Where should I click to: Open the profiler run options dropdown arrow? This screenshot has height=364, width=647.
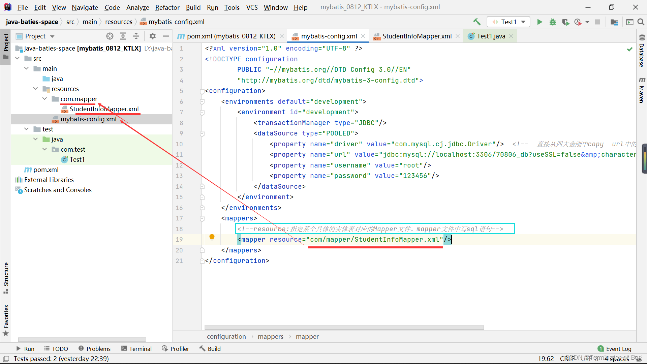[x=587, y=22]
